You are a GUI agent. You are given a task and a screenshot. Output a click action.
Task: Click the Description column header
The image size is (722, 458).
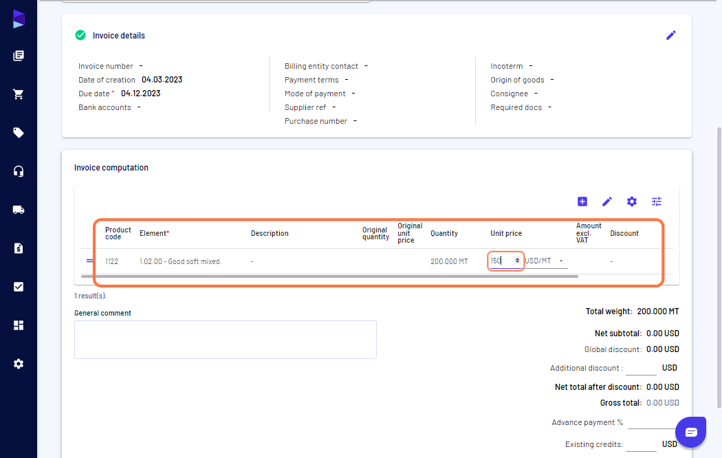pyautogui.click(x=270, y=233)
